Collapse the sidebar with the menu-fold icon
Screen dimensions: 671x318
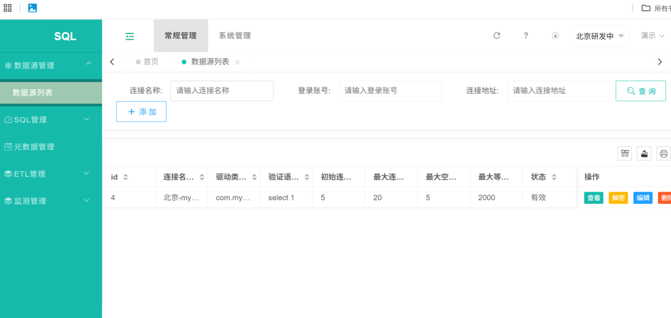[x=130, y=37]
